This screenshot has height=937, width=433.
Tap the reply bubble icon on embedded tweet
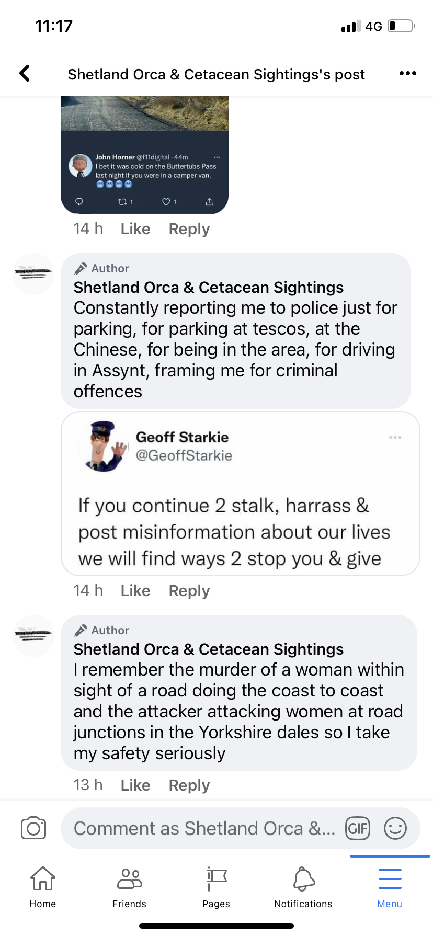pyautogui.click(x=79, y=202)
